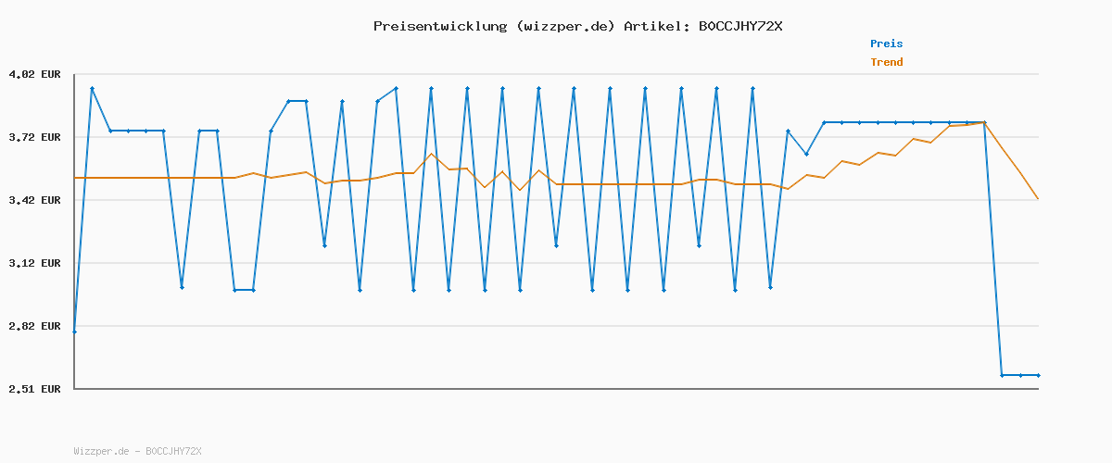
Task: Click first blue point after the price drop
Action: tap(1002, 375)
